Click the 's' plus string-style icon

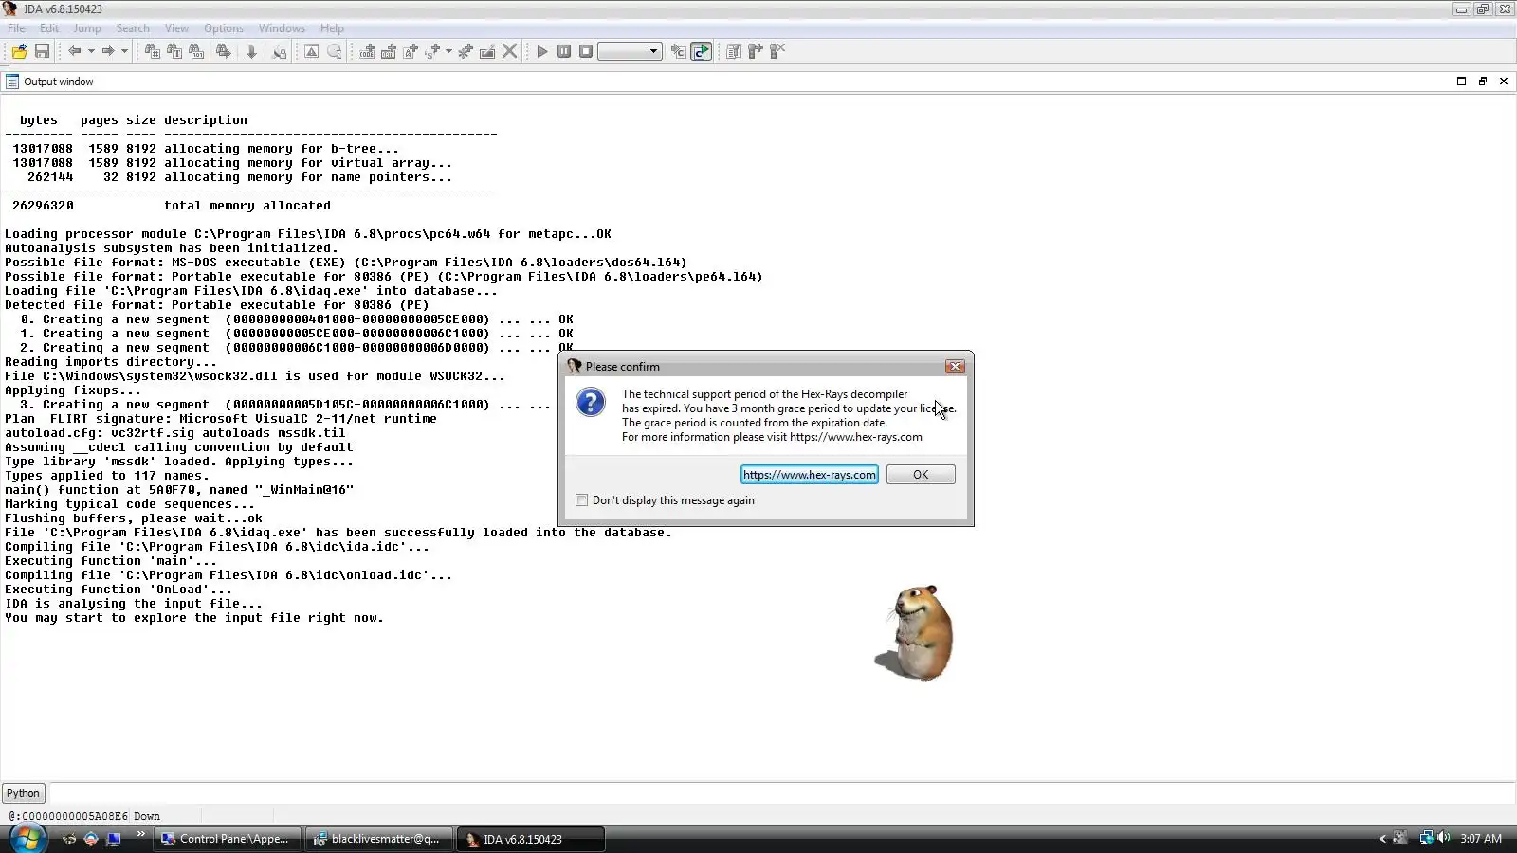pyautogui.click(x=433, y=51)
